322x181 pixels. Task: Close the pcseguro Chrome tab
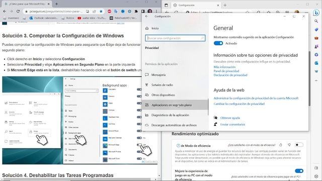click(49, 4)
